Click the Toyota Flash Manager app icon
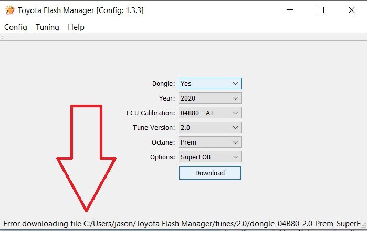 [x=9, y=10]
